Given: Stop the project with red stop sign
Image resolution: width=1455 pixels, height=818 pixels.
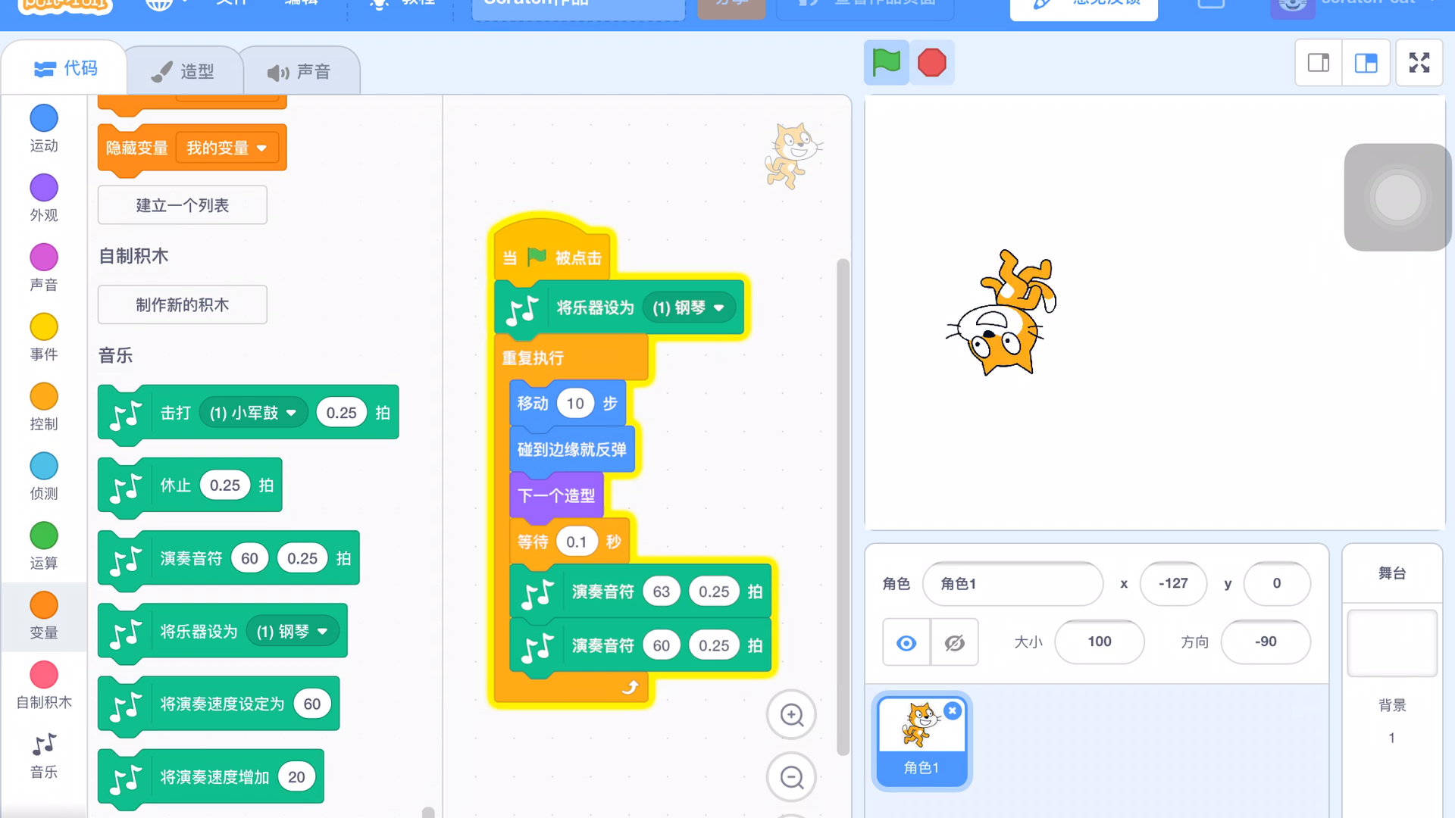Looking at the screenshot, I should (931, 63).
